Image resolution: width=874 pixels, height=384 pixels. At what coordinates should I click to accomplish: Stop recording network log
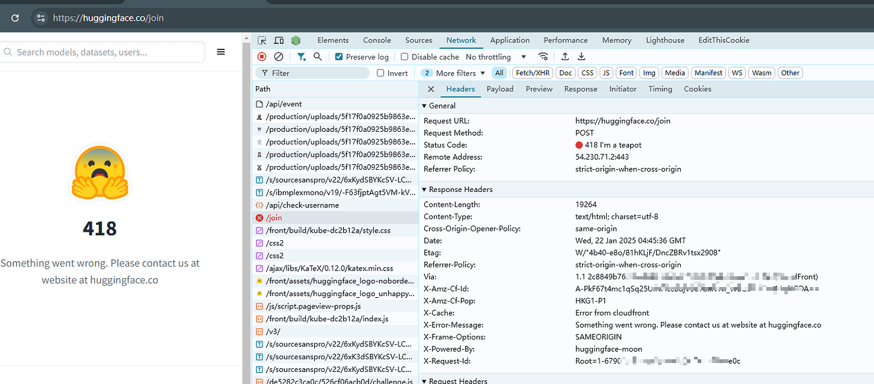tap(262, 56)
